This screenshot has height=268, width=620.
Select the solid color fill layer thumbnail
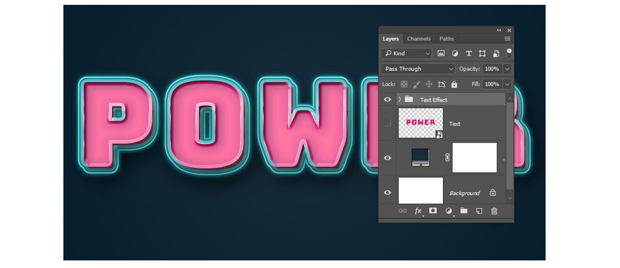[x=420, y=157]
